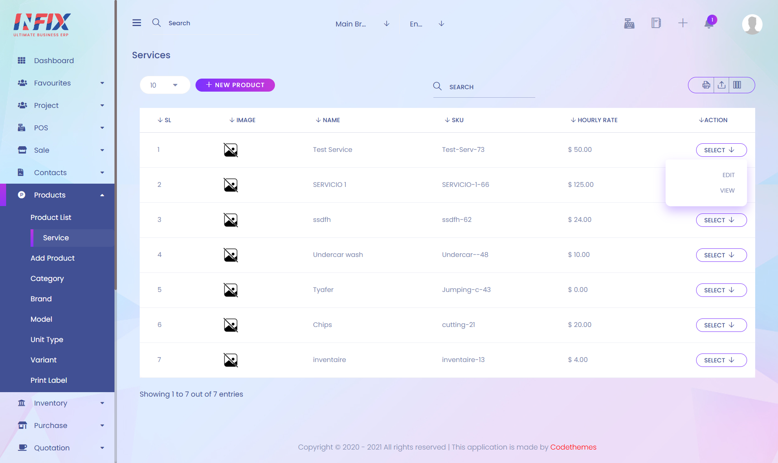
Task: Open Model submenu item
Action: 41,319
